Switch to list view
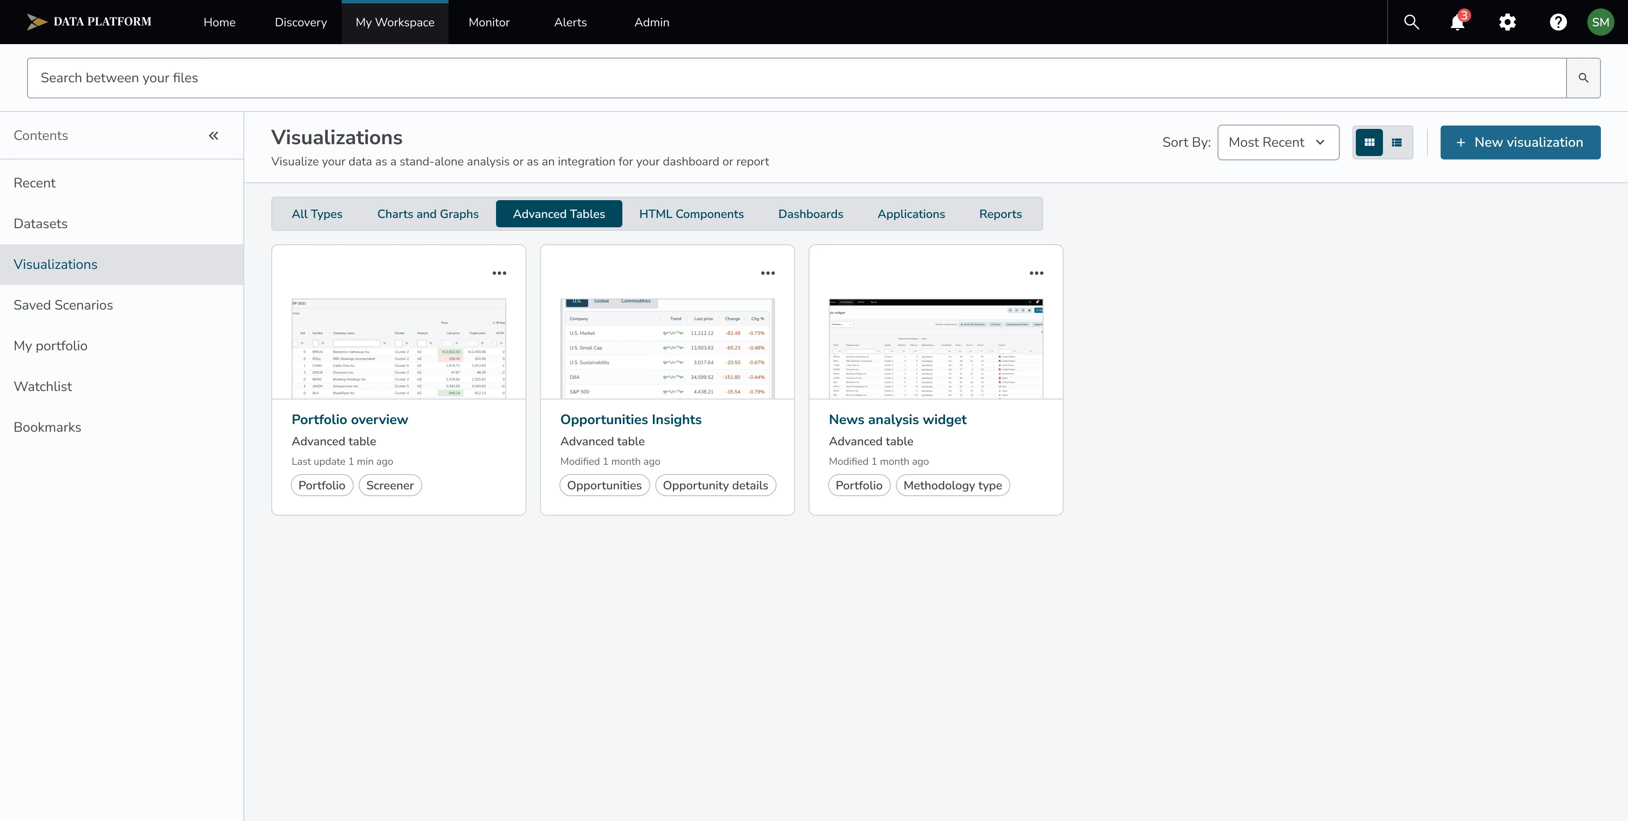Viewport: 1628px width, 821px height. coord(1397,142)
